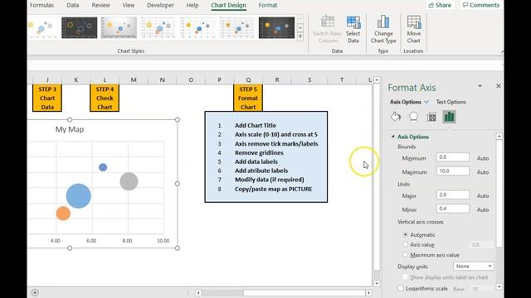The height and width of the screenshot is (298, 531).
Task: Reset Major unit to Auto
Action: 483,195
